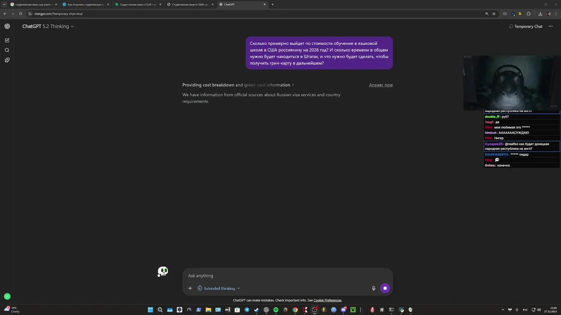
Task: Open site information icon in address bar
Action: click(30, 14)
